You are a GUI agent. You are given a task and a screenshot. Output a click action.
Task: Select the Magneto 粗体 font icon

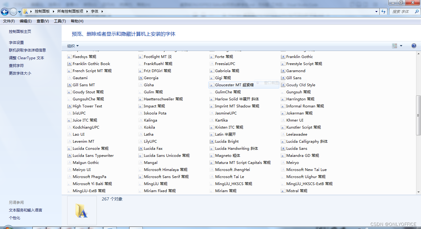(212, 156)
